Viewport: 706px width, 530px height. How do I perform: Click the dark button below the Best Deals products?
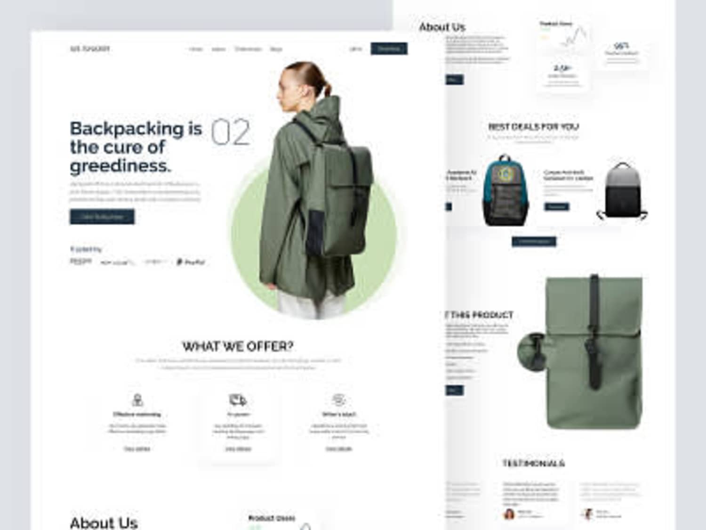(x=534, y=242)
